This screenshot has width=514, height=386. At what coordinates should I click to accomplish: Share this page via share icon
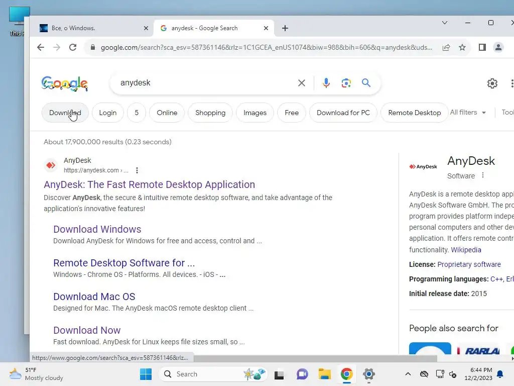[446, 48]
